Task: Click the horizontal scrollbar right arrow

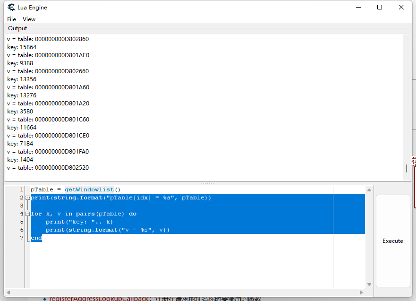Action: [x=361, y=292]
